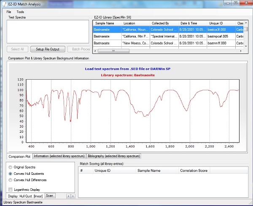Open the File menu
This screenshot has height=206, width=253.
click(x=9, y=12)
